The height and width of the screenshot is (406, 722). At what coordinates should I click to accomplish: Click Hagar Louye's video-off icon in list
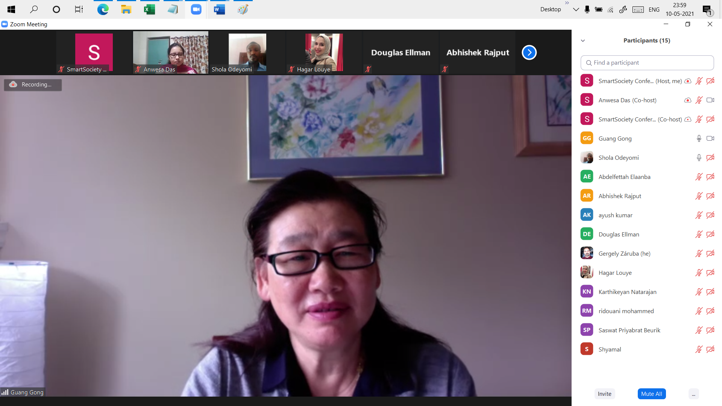710,273
